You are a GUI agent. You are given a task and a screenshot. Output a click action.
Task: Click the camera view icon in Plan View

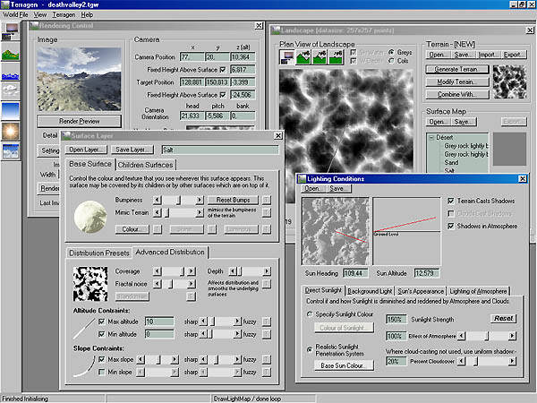point(288,58)
